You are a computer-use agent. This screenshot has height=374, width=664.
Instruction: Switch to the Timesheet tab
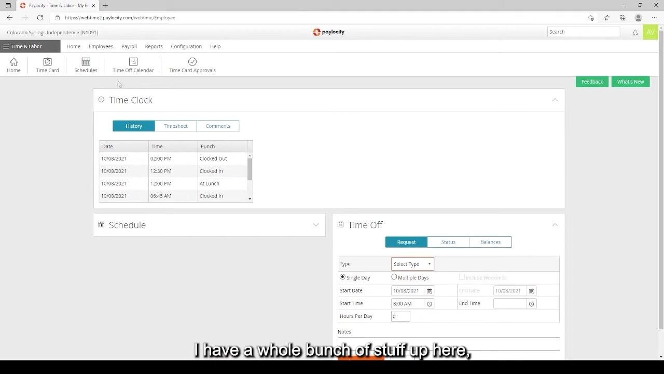click(176, 126)
